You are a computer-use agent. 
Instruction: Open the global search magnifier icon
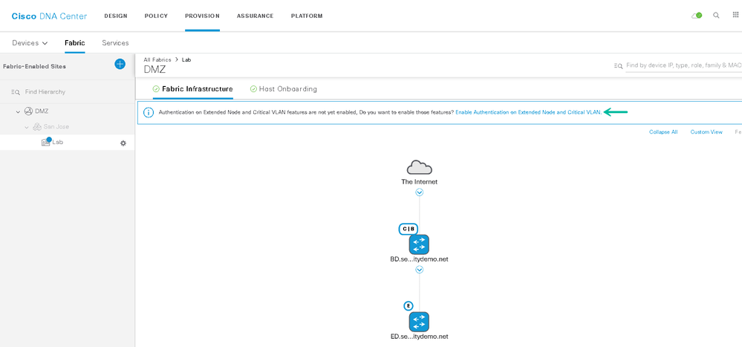point(717,16)
